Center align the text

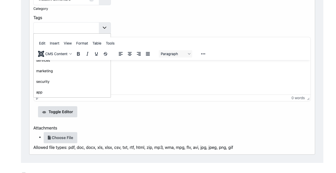tap(130, 54)
